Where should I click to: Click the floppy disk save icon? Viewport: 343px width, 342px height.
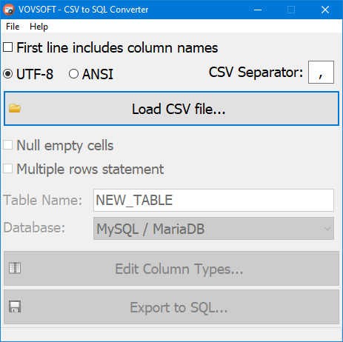click(15, 306)
